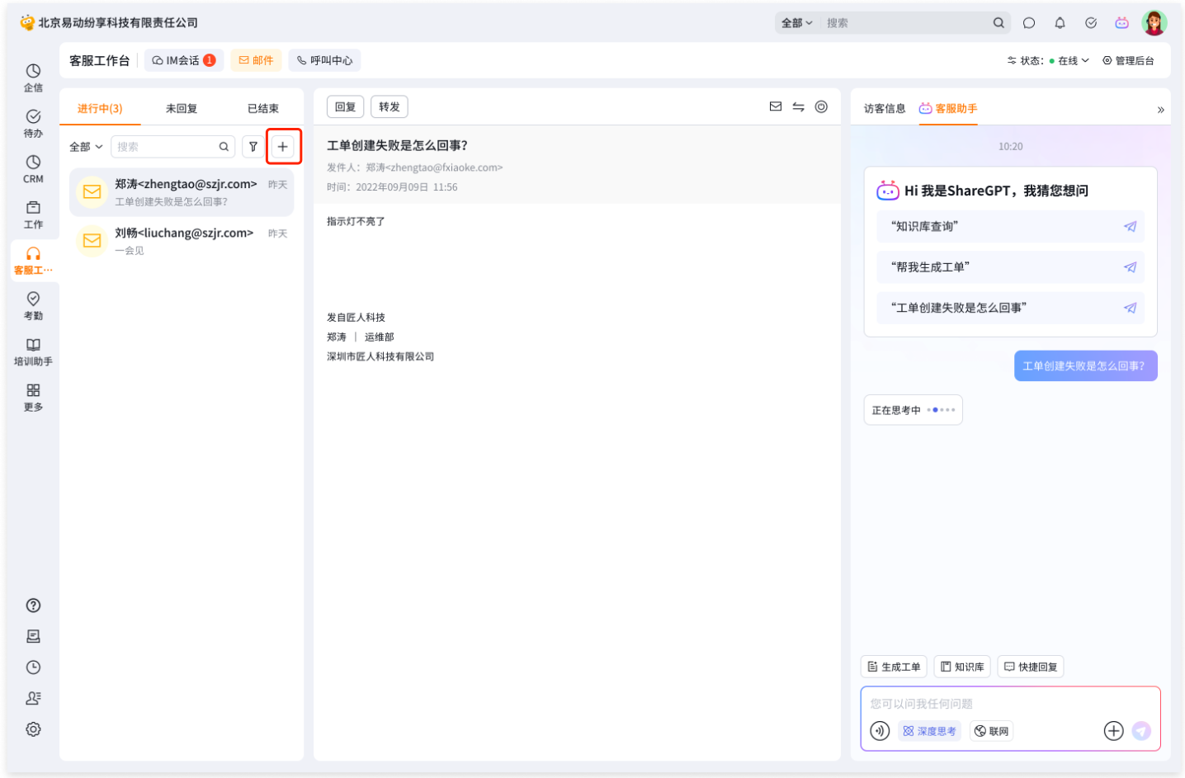Viewport: 1185px width, 778px height.
Task: Click the top global search field
Action: pyautogui.click(x=905, y=23)
